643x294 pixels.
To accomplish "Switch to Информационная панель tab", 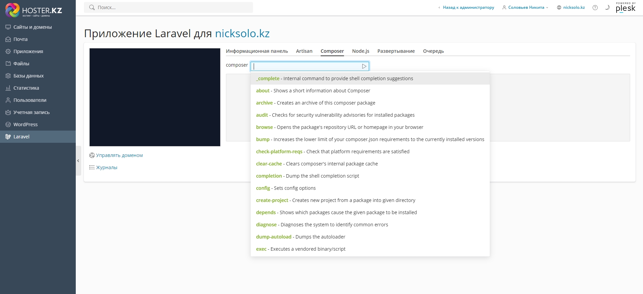I will (257, 51).
